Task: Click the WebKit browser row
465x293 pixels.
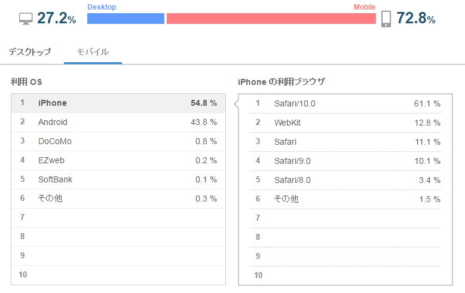Action: tap(347, 123)
